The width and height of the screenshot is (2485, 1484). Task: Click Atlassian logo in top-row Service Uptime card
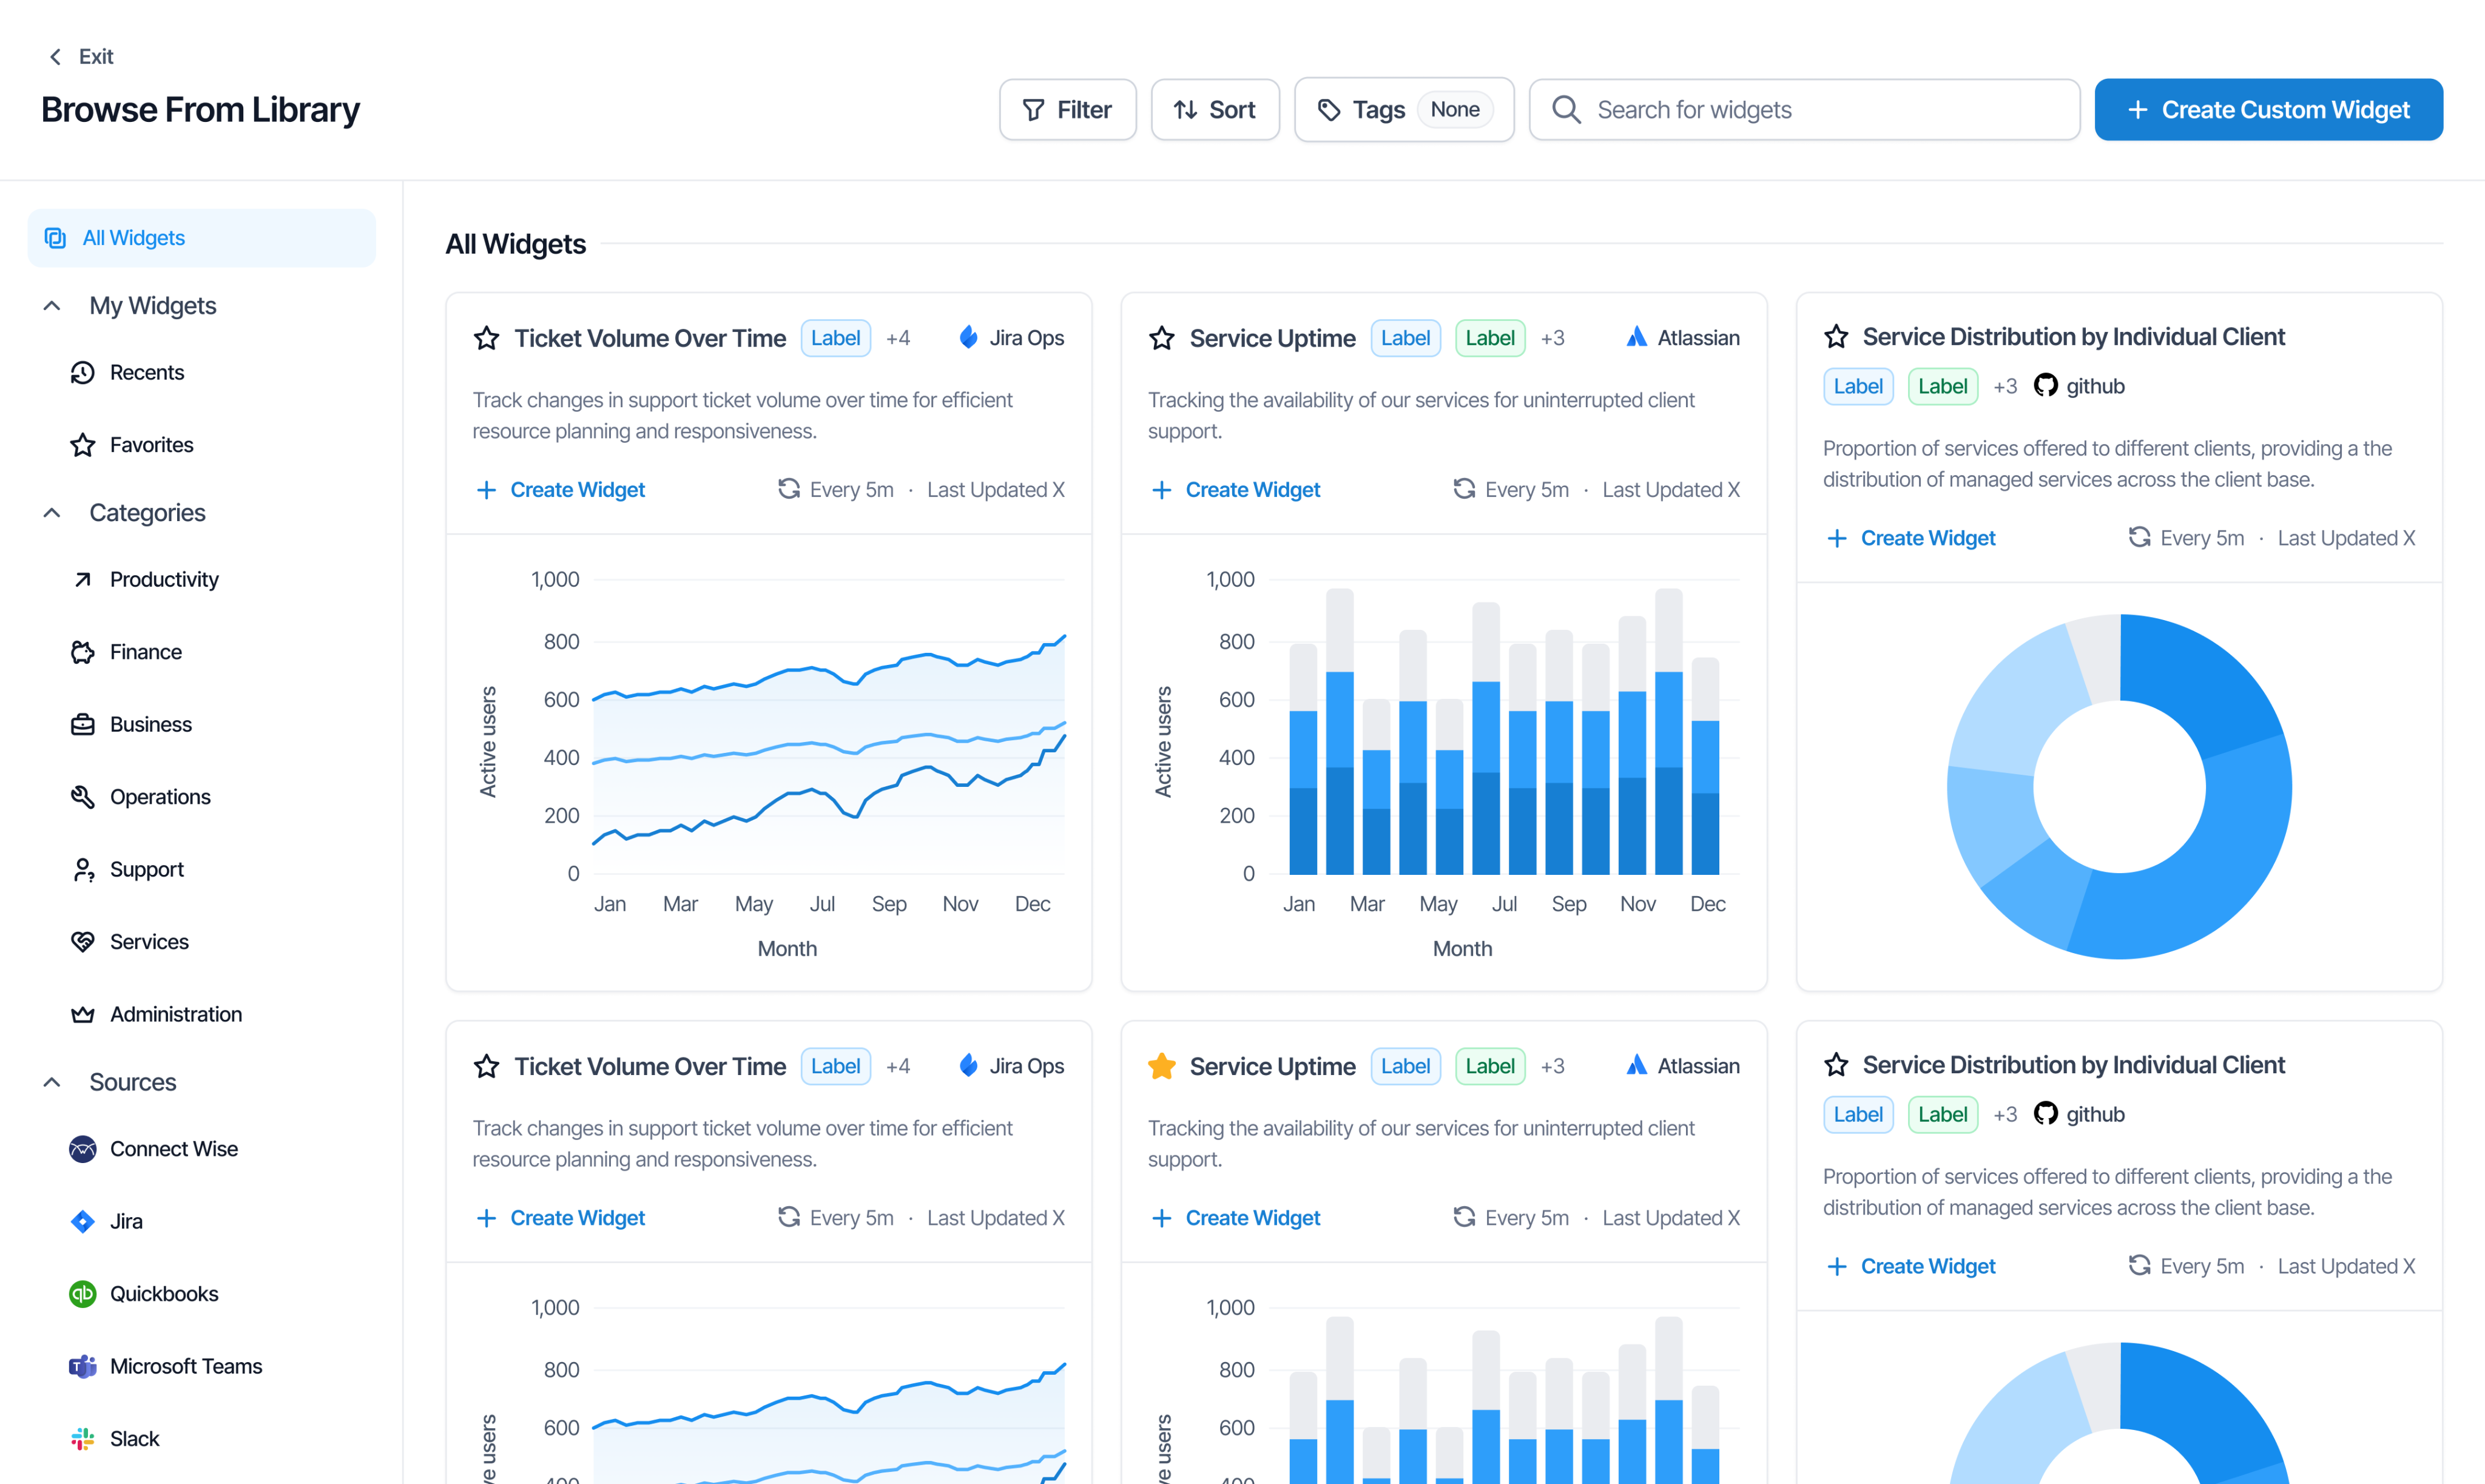[1636, 338]
